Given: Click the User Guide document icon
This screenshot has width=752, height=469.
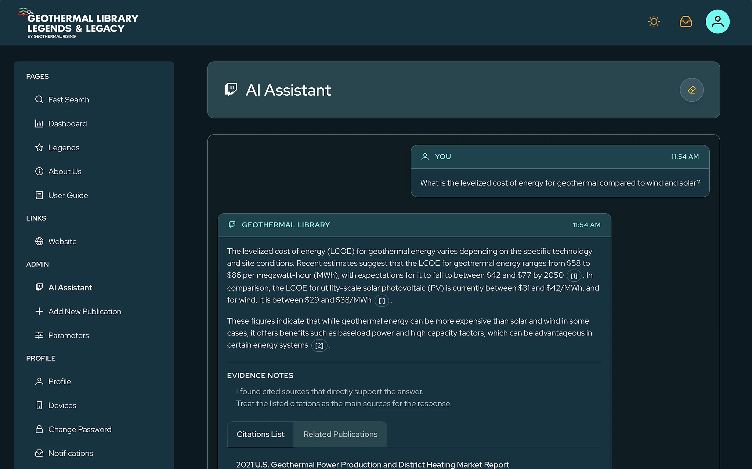Looking at the screenshot, I should pyautogui.click(x=39, y=195).
